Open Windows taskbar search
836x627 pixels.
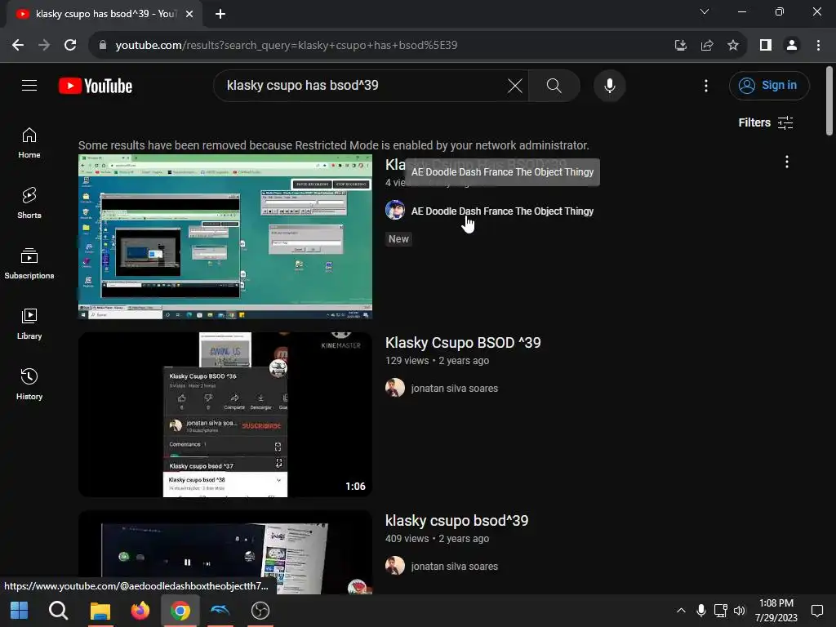tap(58, 611)
